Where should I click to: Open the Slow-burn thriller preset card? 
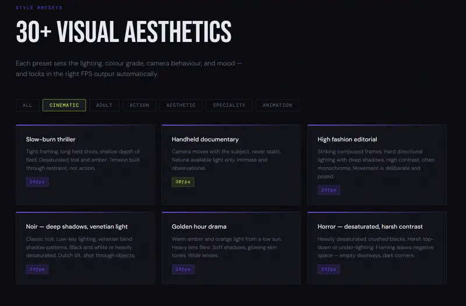(85, 164)
